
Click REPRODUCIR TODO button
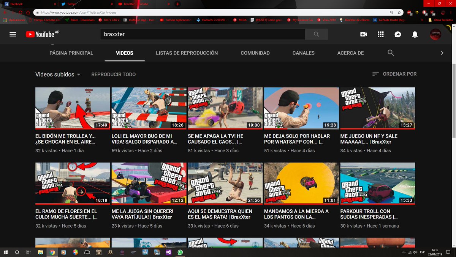pyautogui.click(x=114, y=74)
